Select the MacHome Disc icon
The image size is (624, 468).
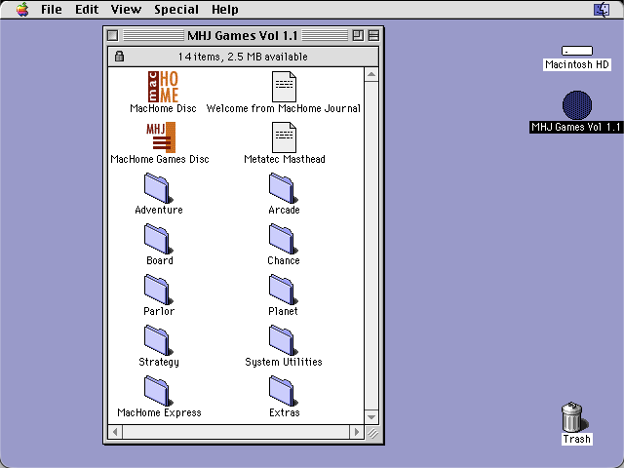pyautogui.click(x=163, y=87)
